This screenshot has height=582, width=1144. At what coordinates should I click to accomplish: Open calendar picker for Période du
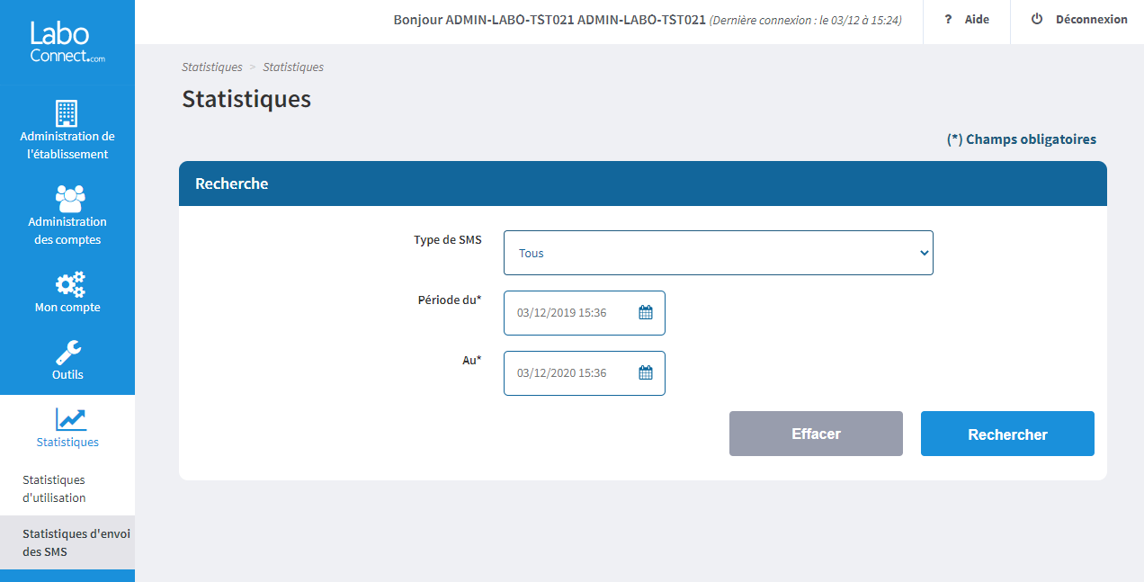click(x=645, y=313)
